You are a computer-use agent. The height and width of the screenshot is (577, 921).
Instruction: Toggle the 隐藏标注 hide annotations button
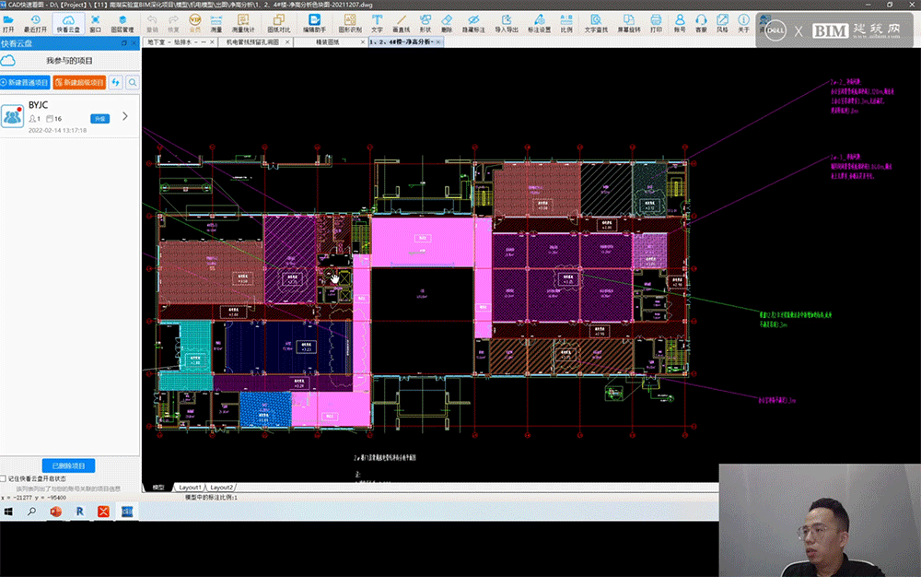tap(473, 22)
